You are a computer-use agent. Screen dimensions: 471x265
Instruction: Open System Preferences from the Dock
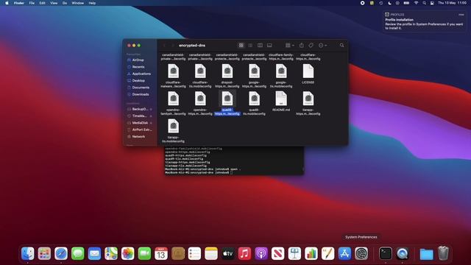361,253
